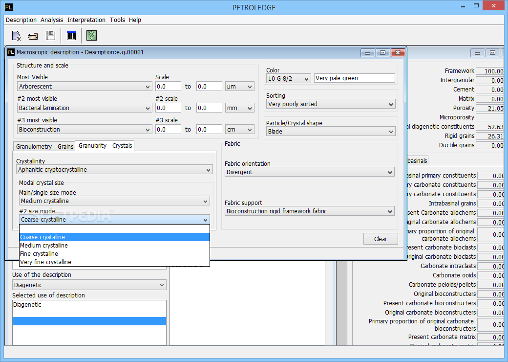The image size is (508, 362).
Task: Select the highlighted blue row in Selected use list
Action: (x=89, y=321)
